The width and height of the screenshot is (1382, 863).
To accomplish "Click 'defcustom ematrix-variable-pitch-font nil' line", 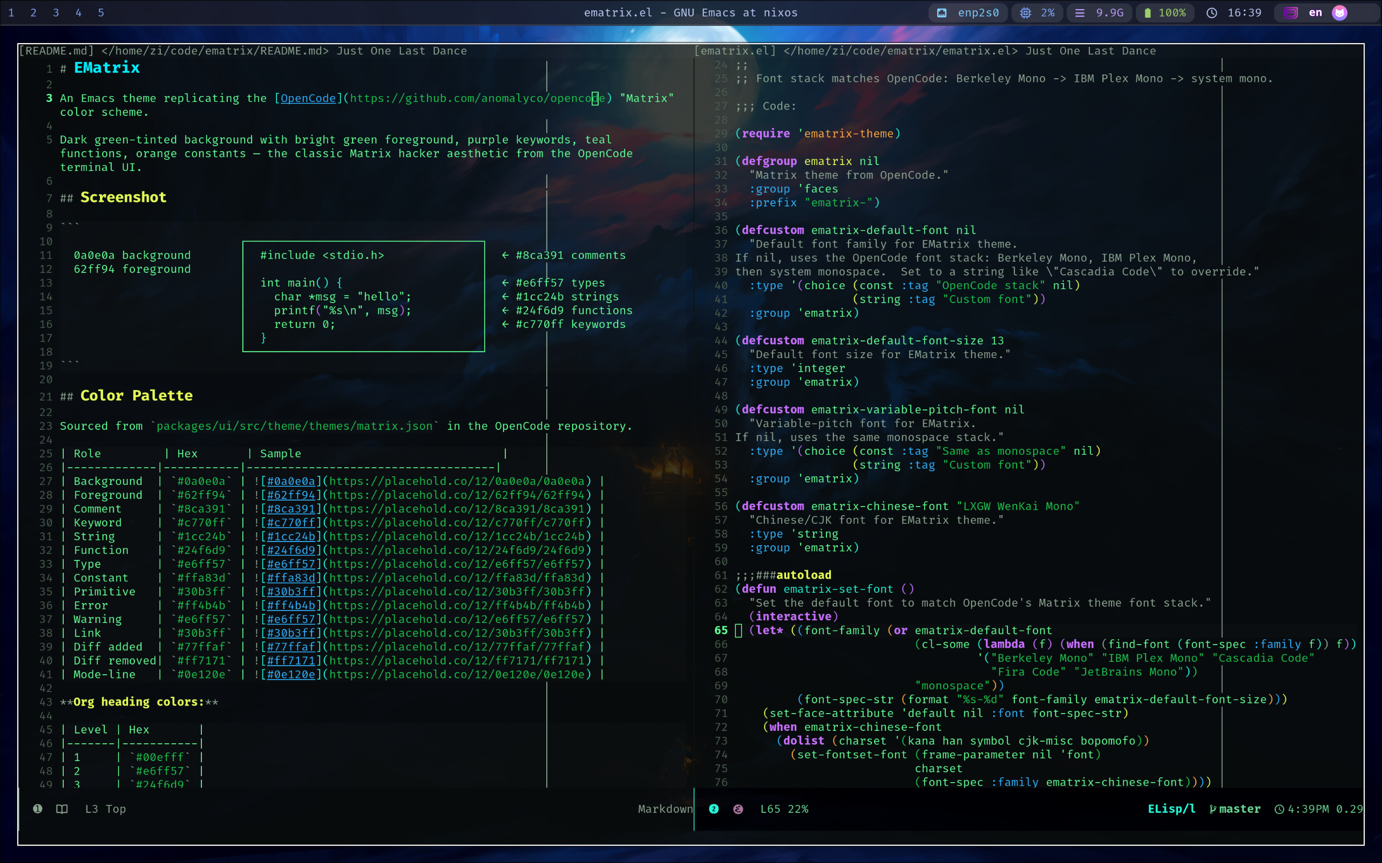I will pos(883,410).
